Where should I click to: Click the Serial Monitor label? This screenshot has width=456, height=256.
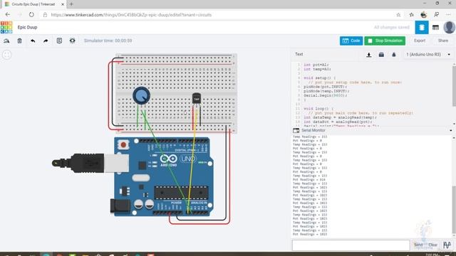[x=313, y=130]
